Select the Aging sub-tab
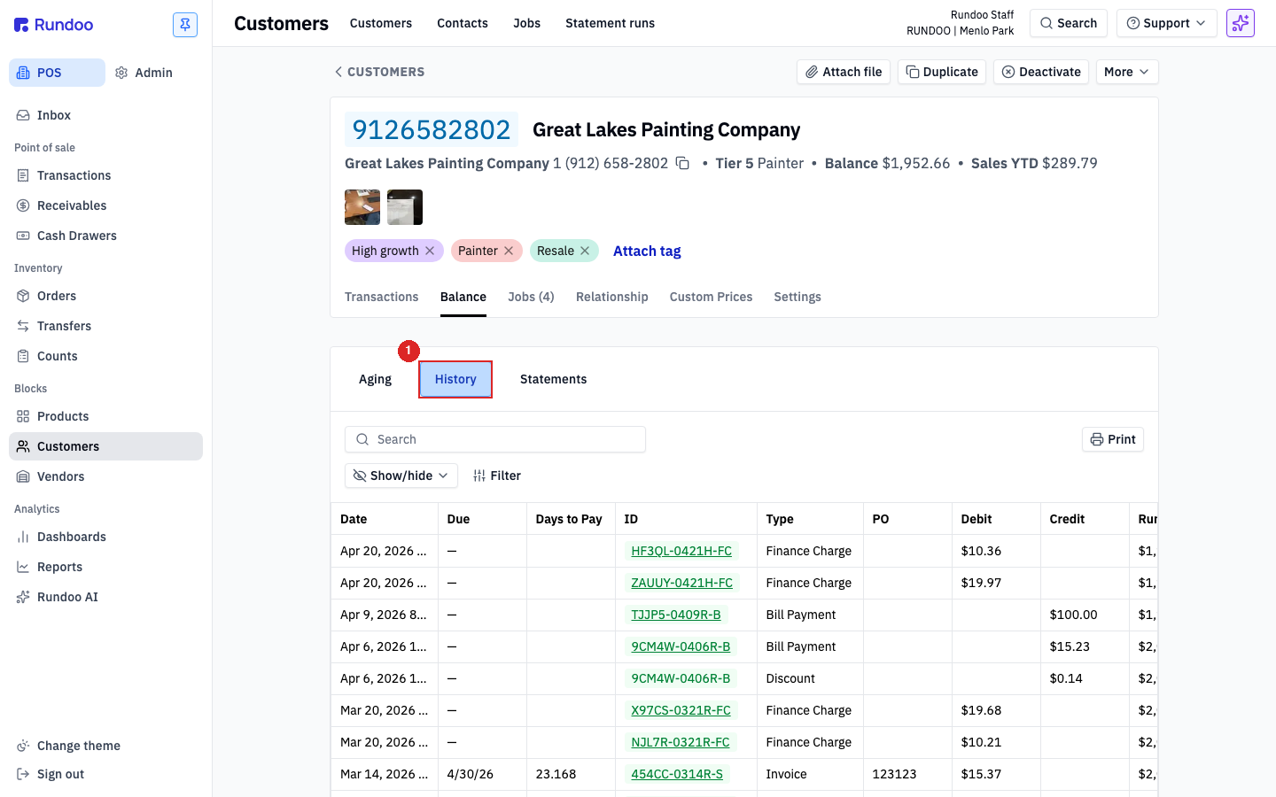This screenshot has width=1276, height=797. tap(375, 379)
